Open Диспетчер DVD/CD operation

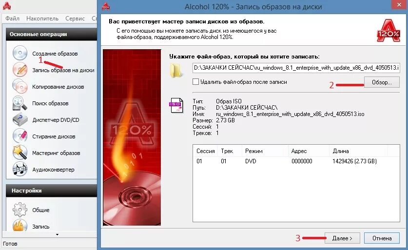click(56, 120)
